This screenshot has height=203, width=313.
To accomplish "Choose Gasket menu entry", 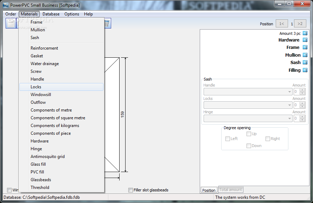I will click(x=61, y=56).
